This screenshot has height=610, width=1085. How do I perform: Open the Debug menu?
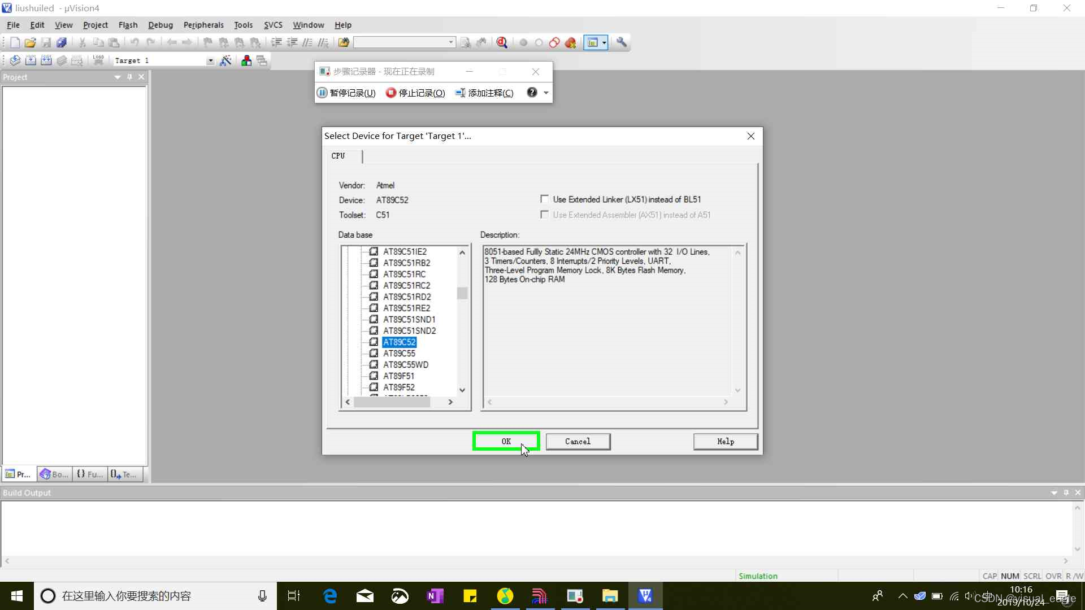[x=160, y=25]
